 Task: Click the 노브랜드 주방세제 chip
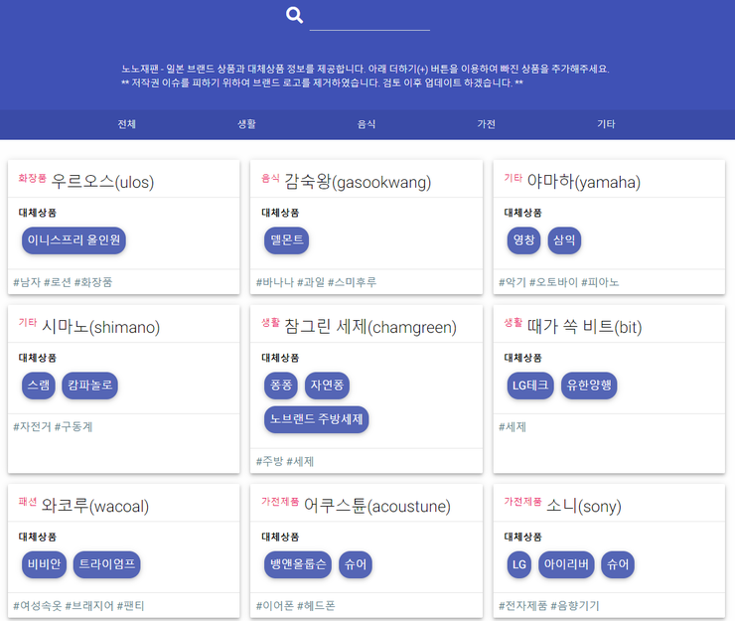317,419
